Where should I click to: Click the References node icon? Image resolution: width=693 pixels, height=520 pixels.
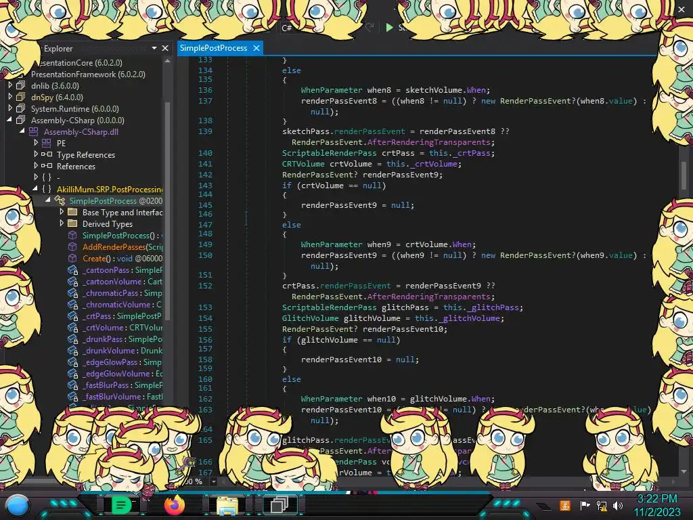click(x=47, y=166)
